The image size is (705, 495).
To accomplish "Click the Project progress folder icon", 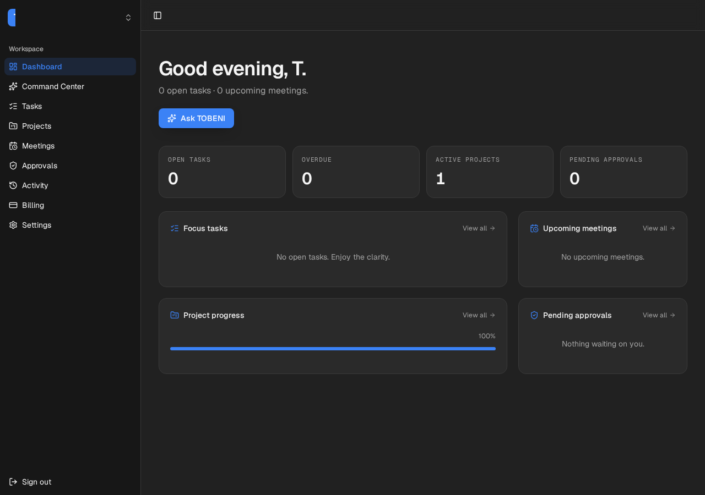I will [x=175, y=315].
